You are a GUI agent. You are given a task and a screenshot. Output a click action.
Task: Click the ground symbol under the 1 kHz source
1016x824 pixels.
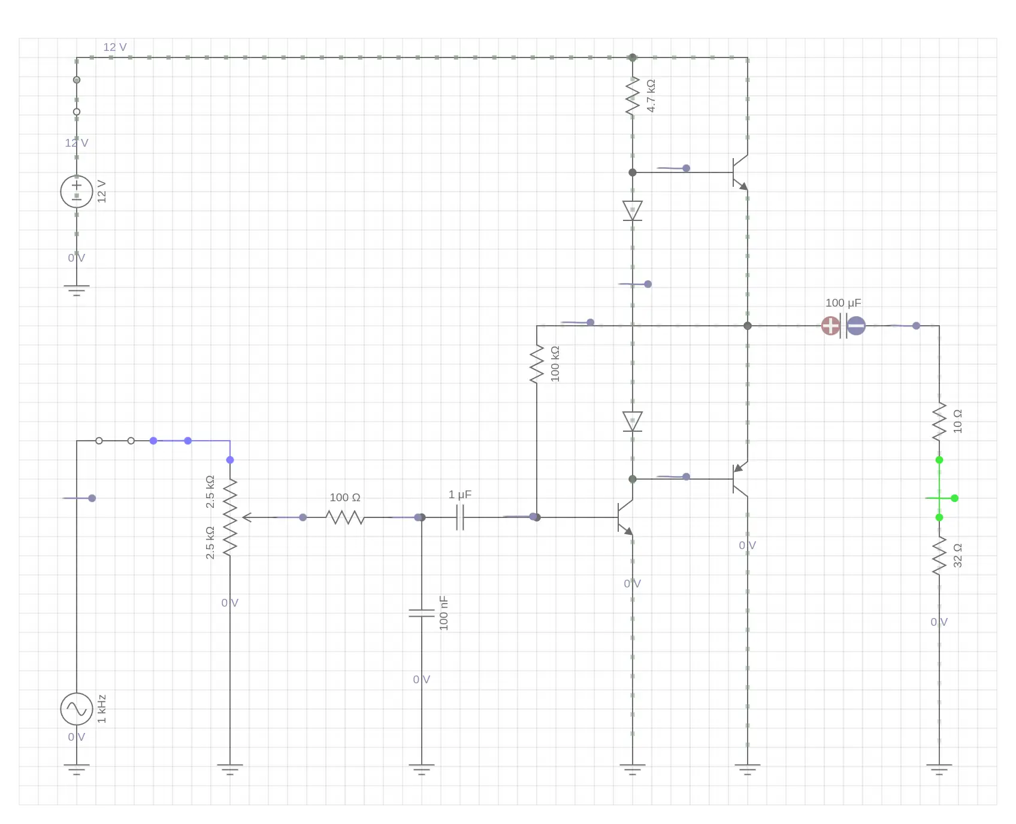tap(77, 770)
